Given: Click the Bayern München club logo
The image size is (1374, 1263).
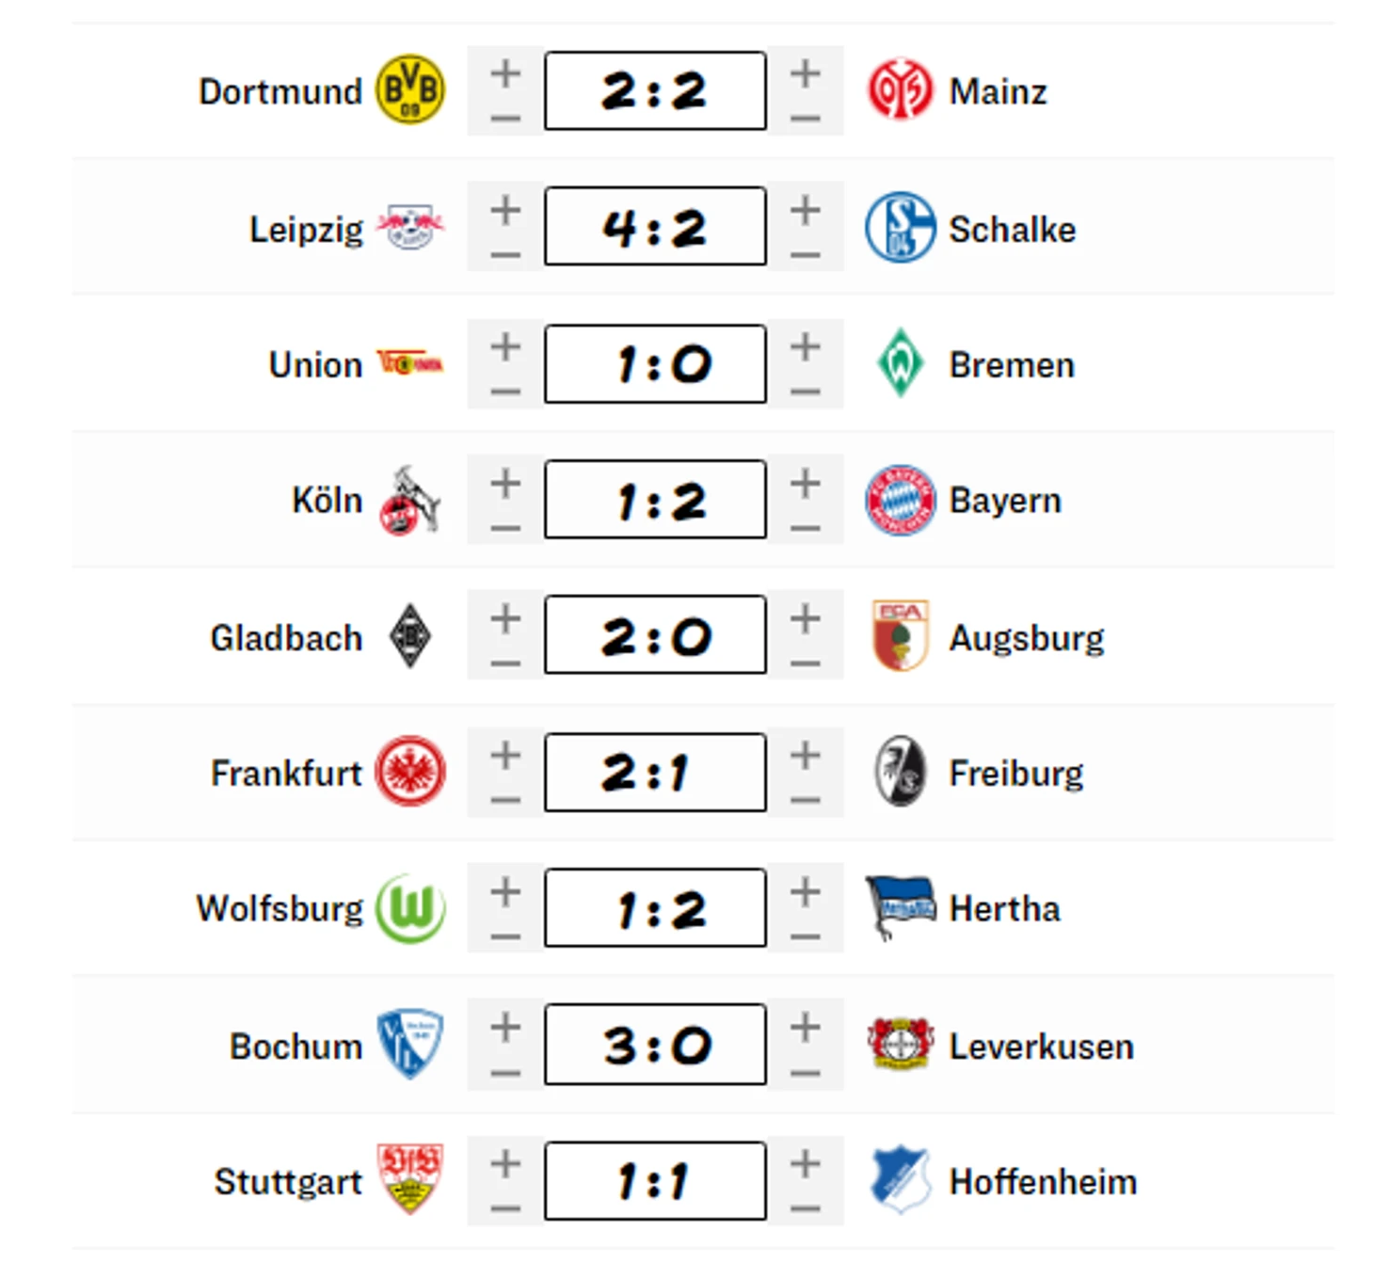Looking at the screenshot, I should (x=900, y=500).
